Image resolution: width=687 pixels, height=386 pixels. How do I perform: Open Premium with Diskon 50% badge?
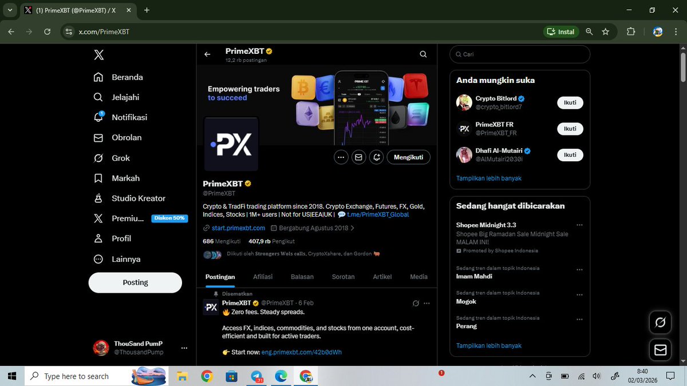[140, 218]
